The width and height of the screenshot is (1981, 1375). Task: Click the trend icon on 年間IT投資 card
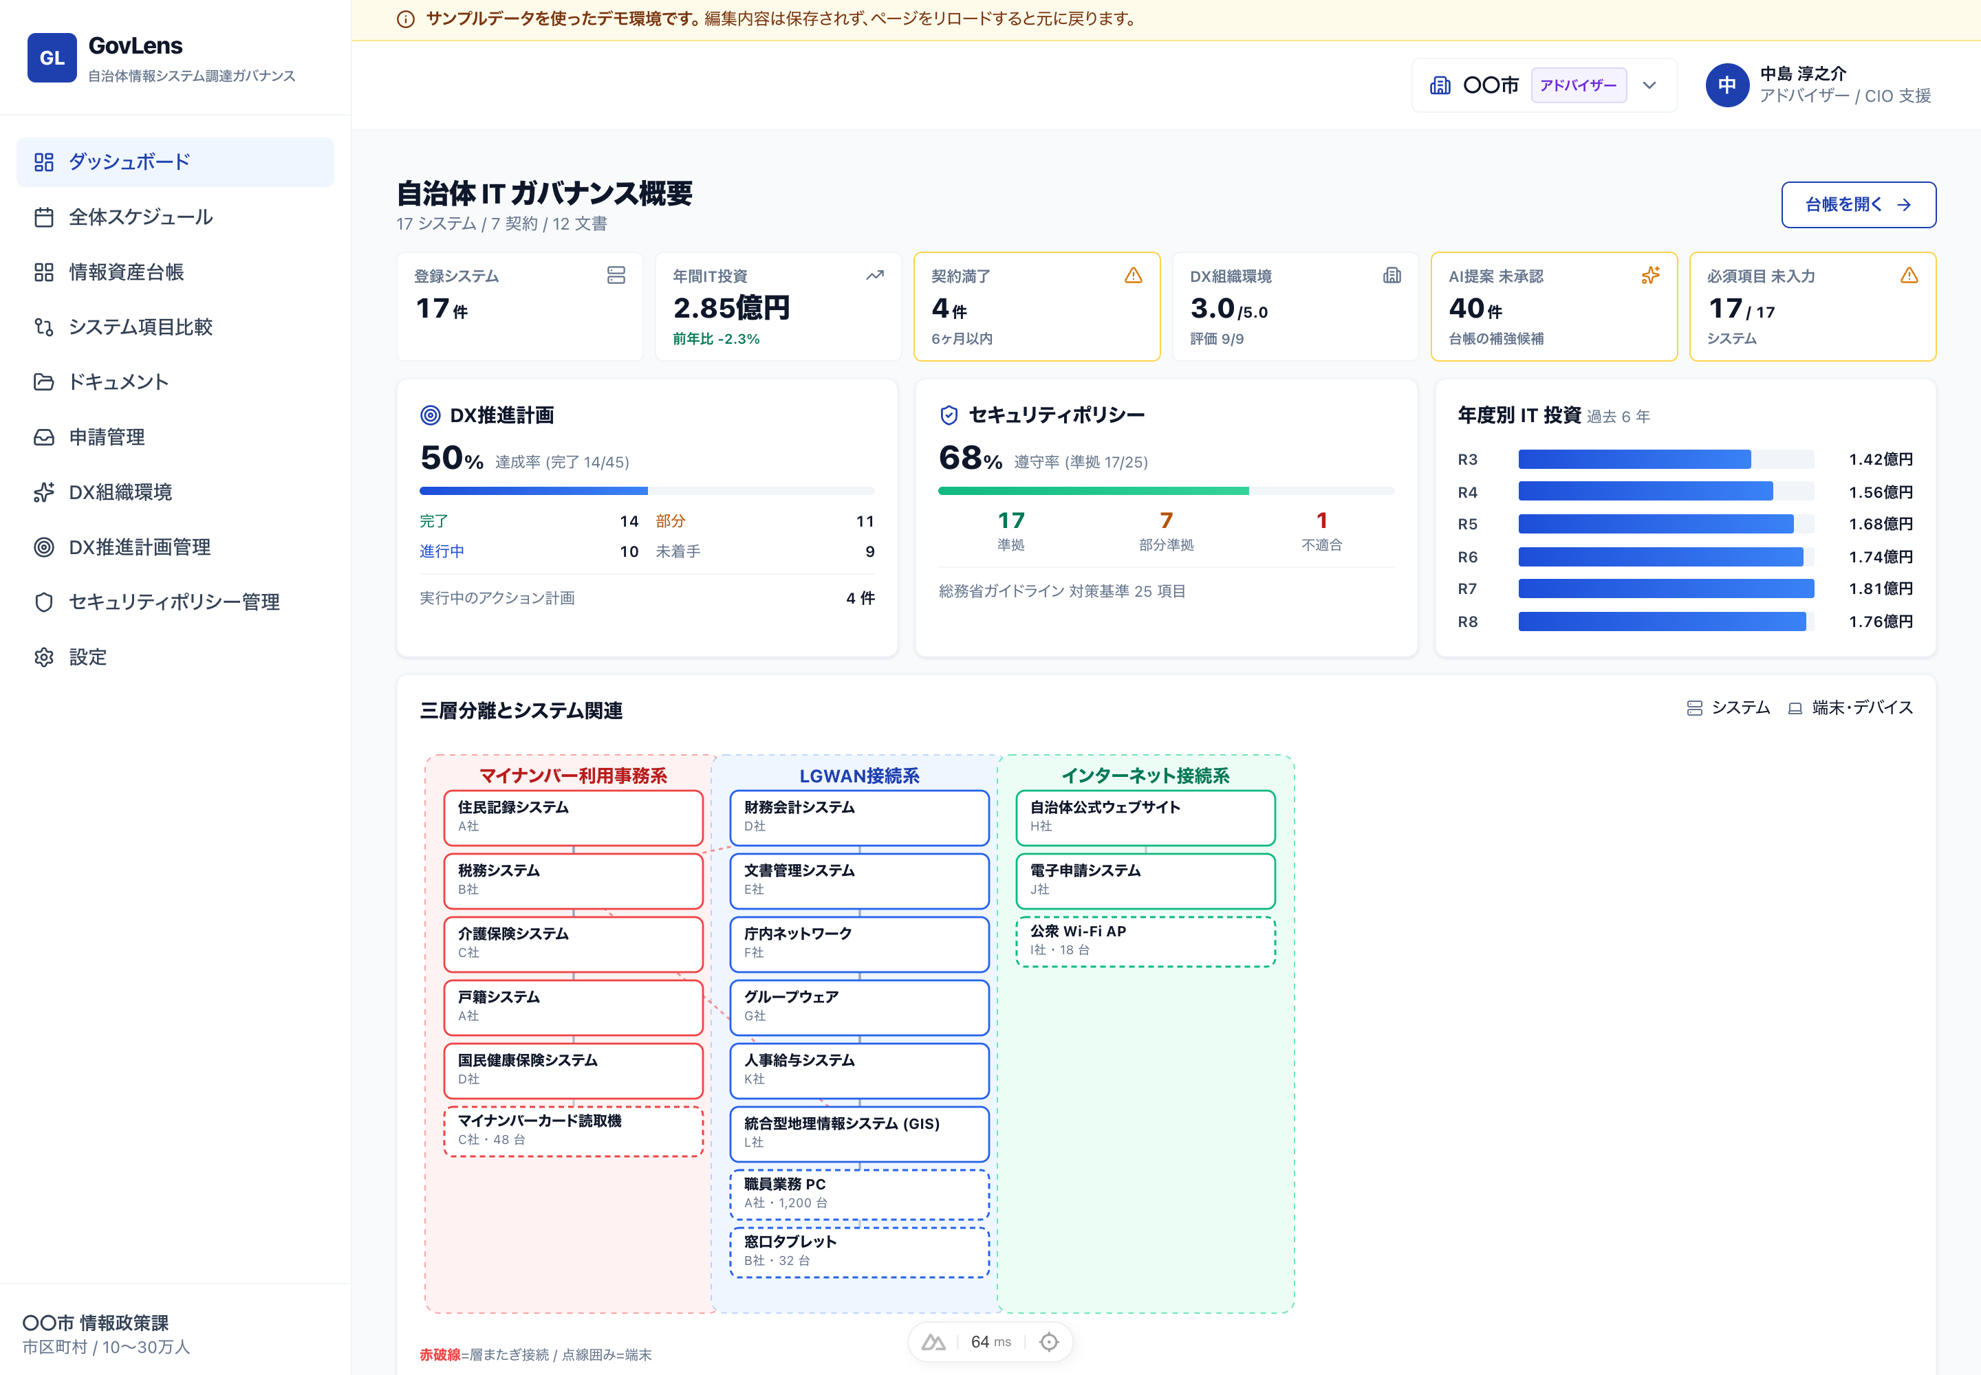[x=874, y=275]
